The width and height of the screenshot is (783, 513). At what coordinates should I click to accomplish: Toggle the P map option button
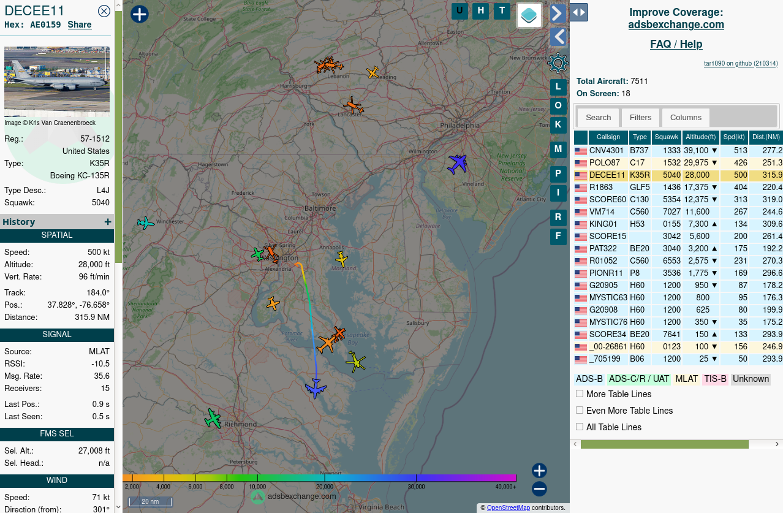tap(558, 175)
